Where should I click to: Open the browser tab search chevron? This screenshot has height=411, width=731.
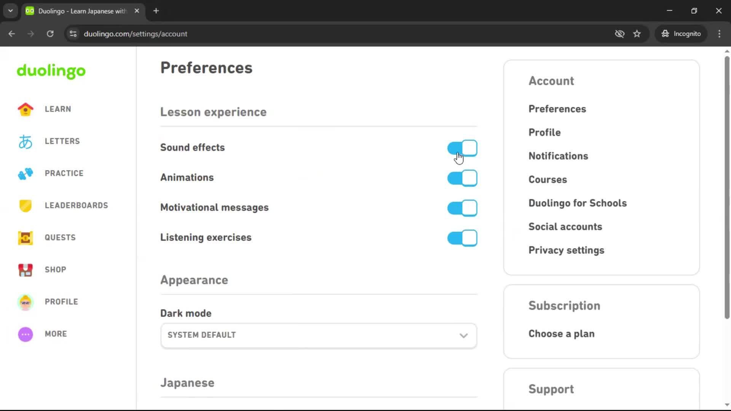point(10,11)
